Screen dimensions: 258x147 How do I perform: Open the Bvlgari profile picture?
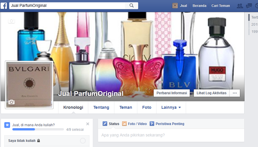29,85
